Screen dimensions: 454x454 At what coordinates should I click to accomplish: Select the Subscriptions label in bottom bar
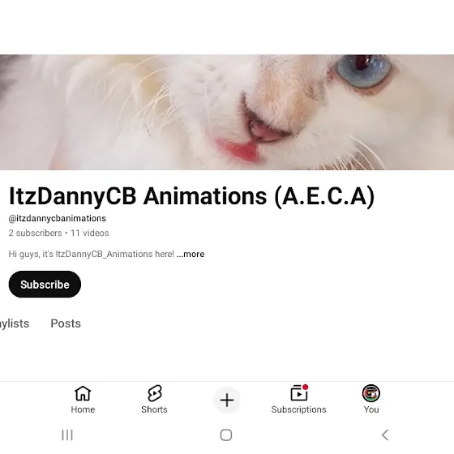(299, 409)
